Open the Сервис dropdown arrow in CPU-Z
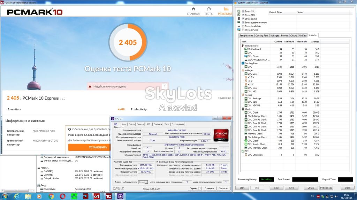This screenshot has width=357, height=200. (x=200, y=188)
